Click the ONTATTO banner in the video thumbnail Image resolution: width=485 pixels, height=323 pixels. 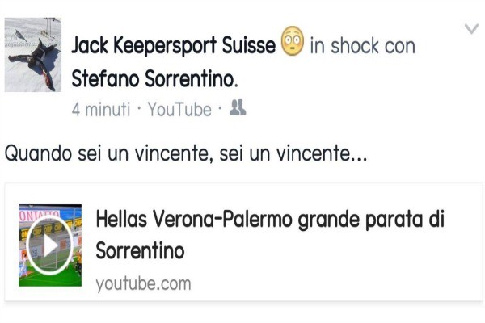point(40,215)
